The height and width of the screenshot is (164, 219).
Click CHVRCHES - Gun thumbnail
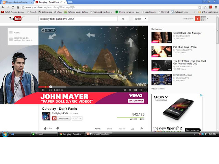click(162, 80)
